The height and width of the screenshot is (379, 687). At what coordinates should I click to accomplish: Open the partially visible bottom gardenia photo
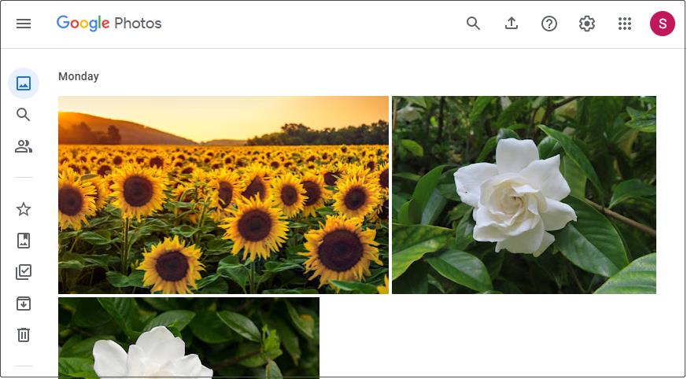pos(189,338)
